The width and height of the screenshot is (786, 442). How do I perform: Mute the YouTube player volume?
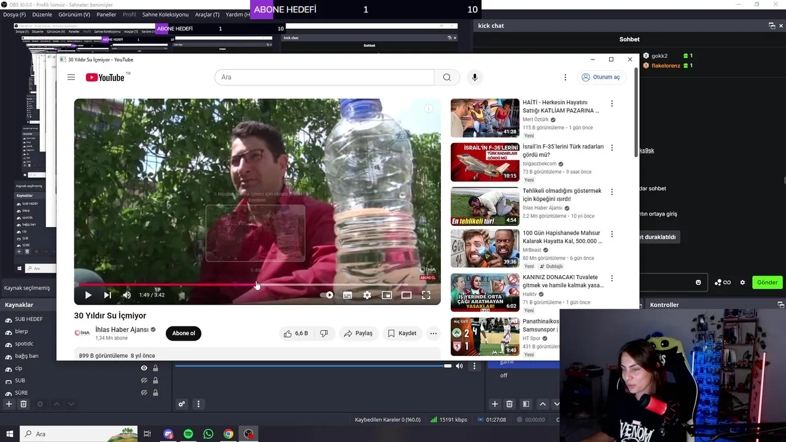pos(126,295)
